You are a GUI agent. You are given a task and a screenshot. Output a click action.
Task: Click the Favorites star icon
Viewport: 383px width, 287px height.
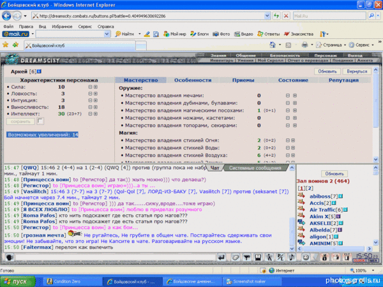click(5, 45)
